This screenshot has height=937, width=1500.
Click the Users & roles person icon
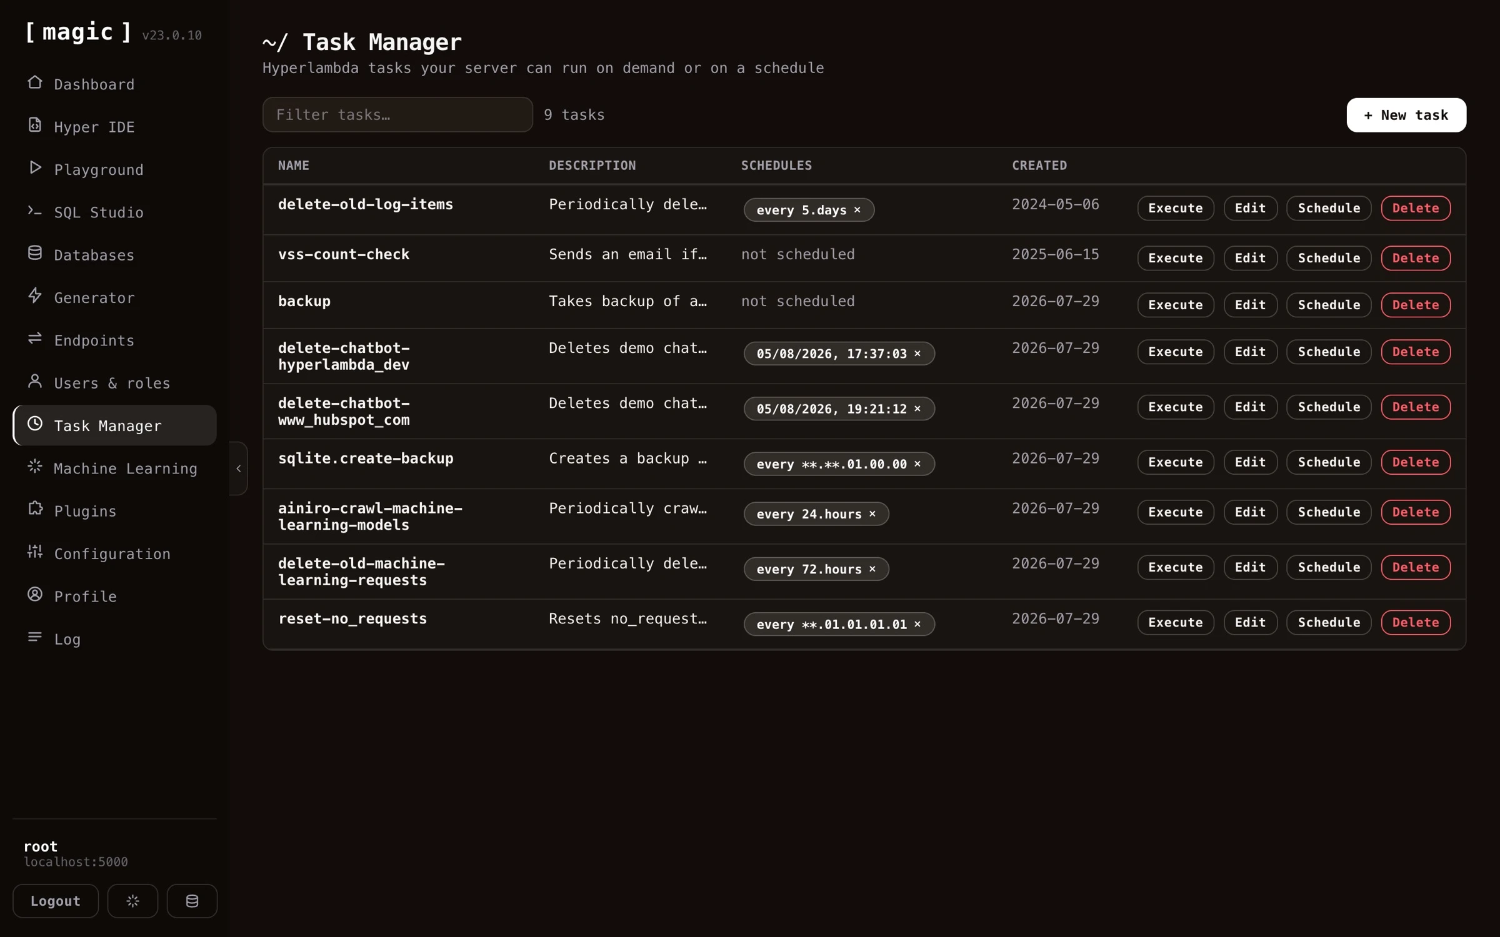click(35, 381)
